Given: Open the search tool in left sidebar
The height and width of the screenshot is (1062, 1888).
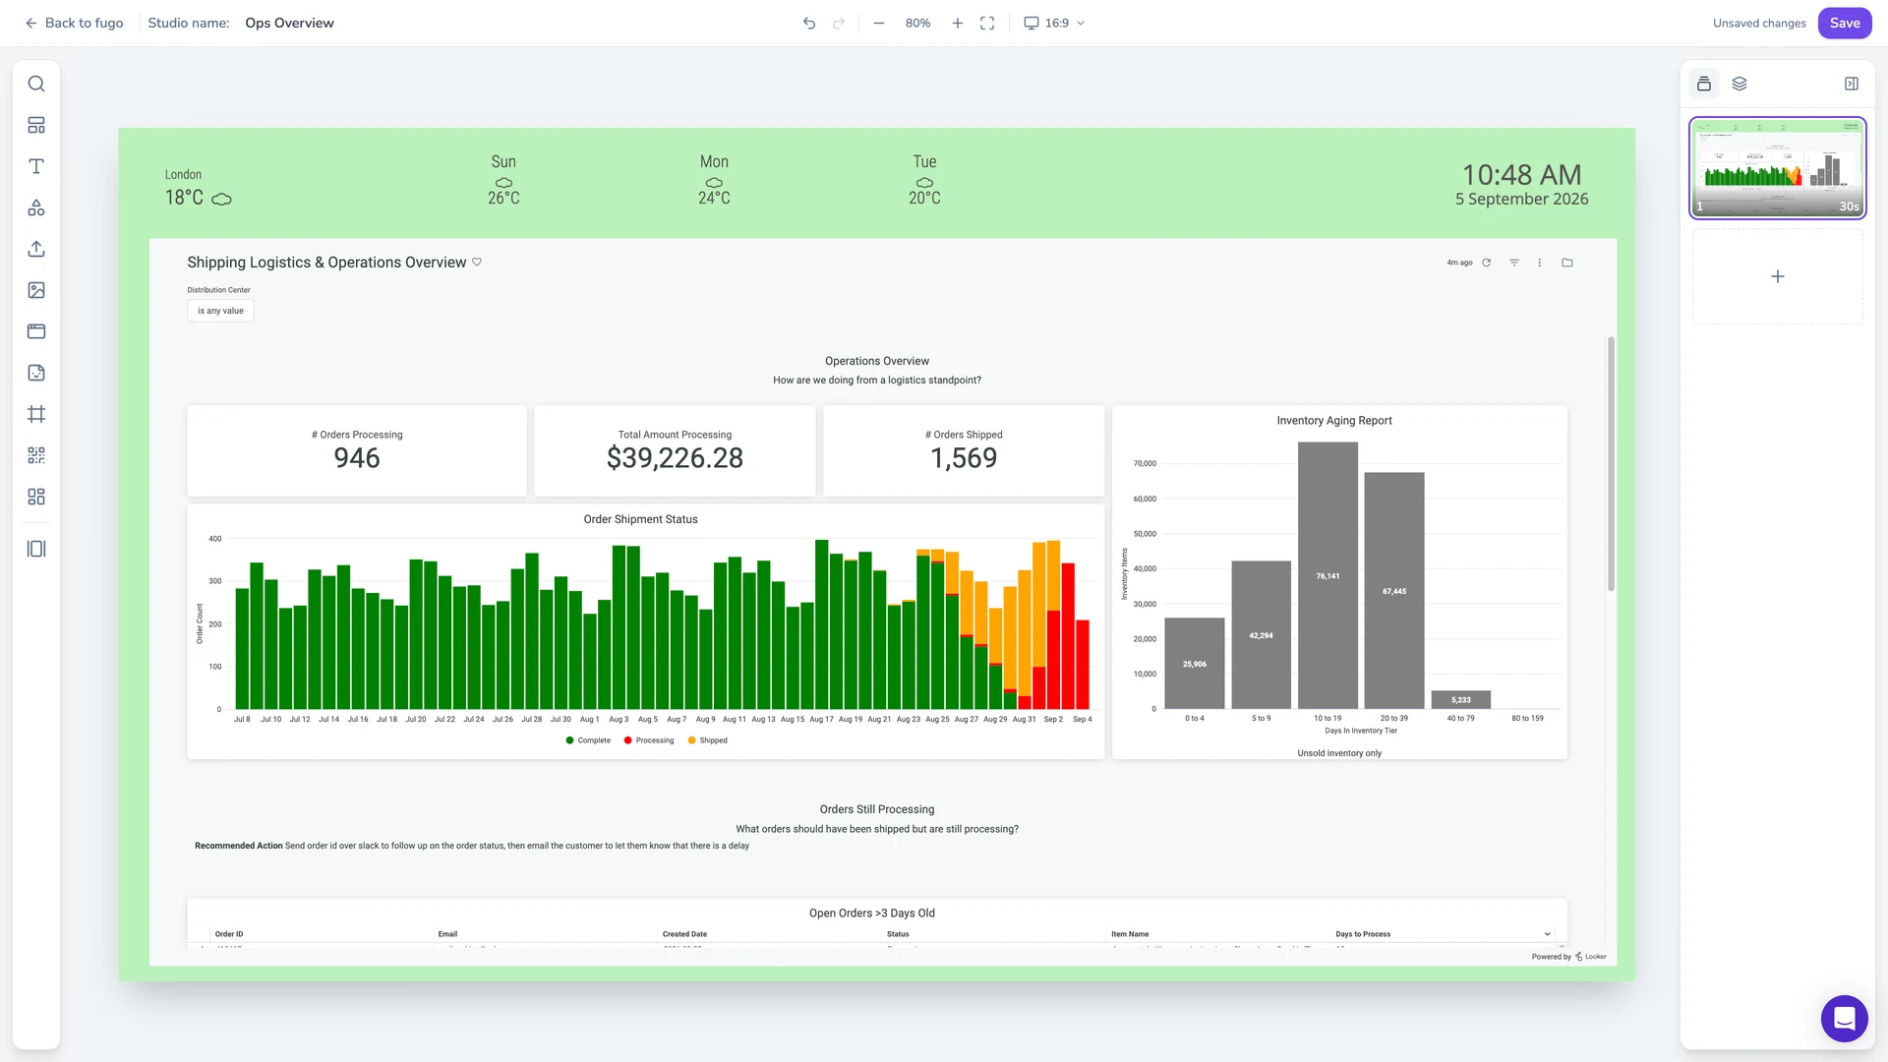Looking at the screenshot, I should tap(36, 84).
